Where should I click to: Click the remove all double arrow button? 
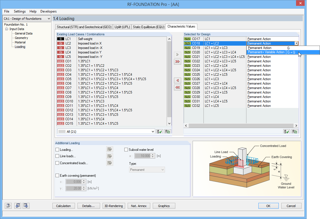(x=177, y=87)
